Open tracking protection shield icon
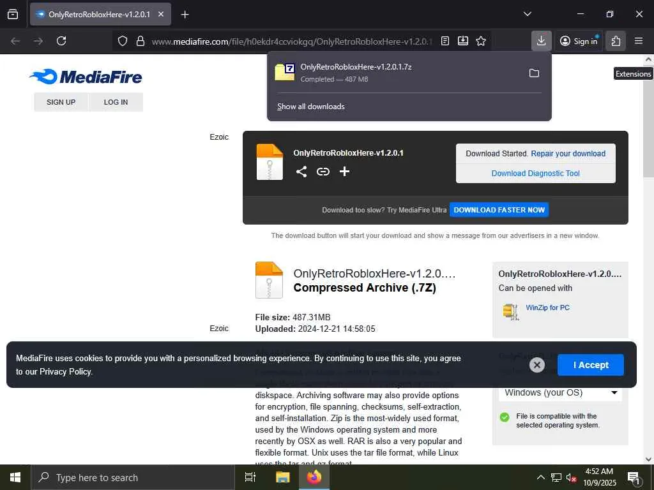Screen dimensions: 654x490 click(122, 41)
